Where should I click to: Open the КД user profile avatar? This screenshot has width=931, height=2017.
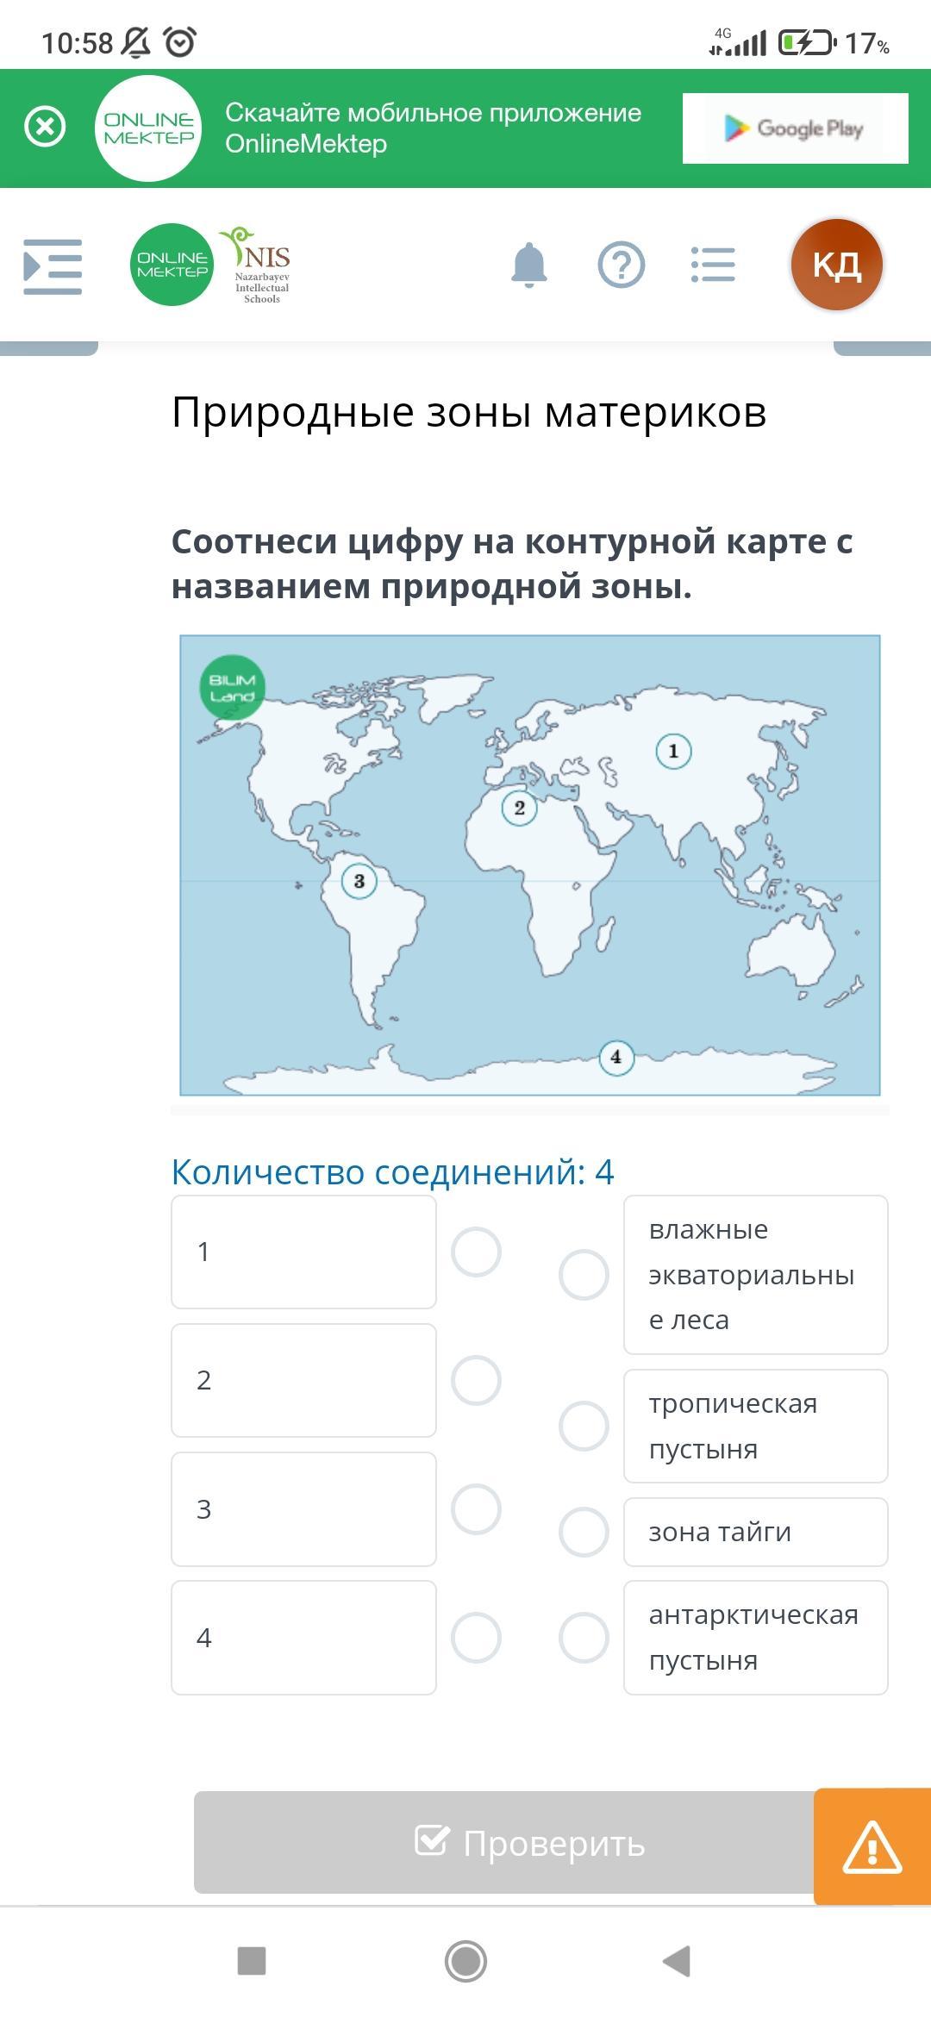837,265
